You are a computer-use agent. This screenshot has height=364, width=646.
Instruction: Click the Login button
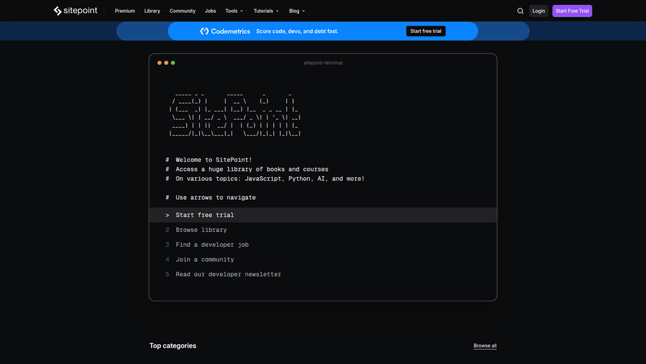(538, 11)
